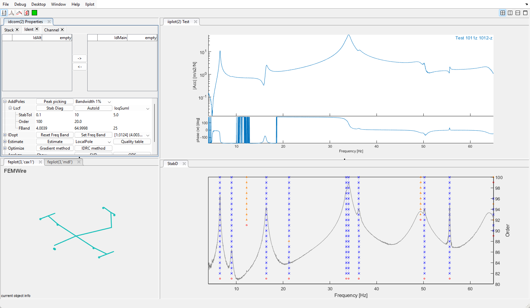
Task: Click the properties list icon in toolbar
Action: [x=4, y=13]
